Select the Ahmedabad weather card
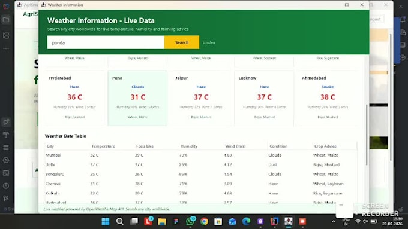Screen dimensions: 408x229 (328, 98)
